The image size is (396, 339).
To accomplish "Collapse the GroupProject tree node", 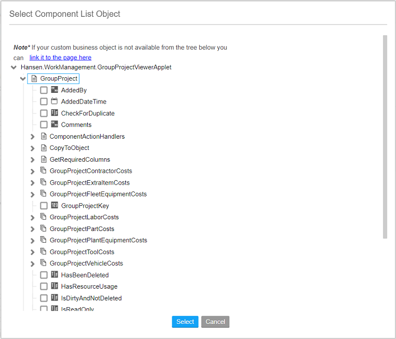I will coord(23,79).
